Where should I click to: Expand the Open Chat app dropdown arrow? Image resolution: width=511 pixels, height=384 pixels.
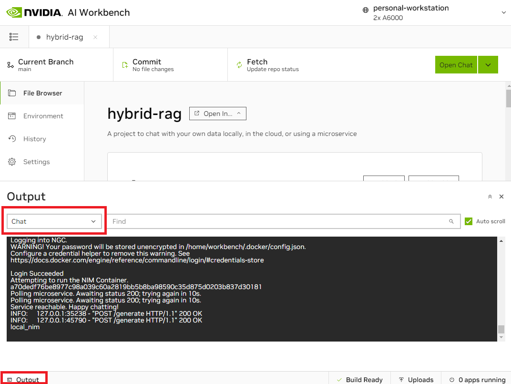click(x=488, y=64)
